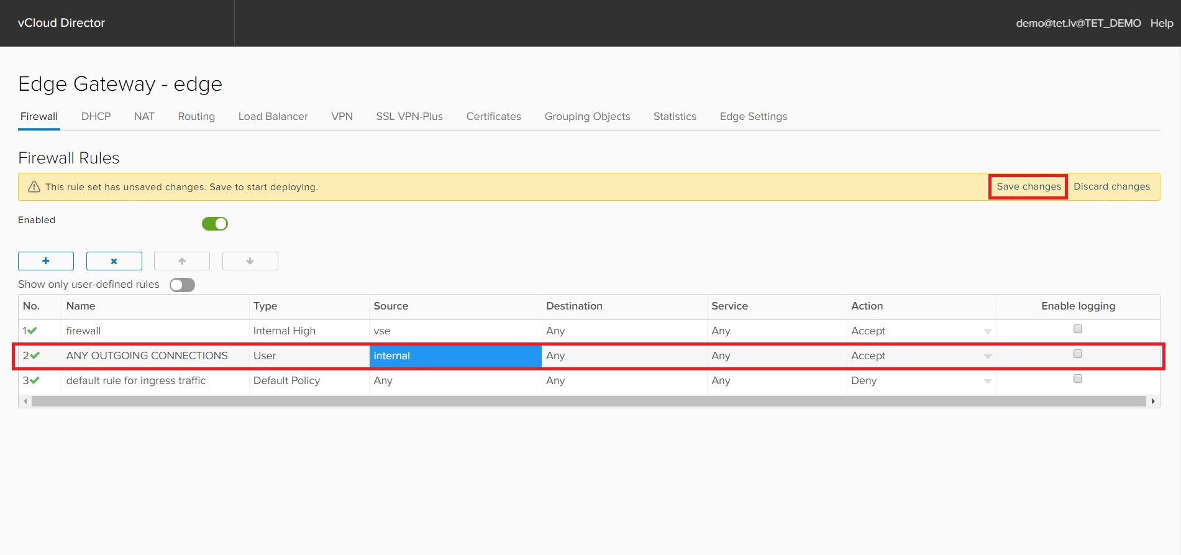
Task: Click Destination 'Any' cell of firewall rule
Action: (x=624, y=331)
